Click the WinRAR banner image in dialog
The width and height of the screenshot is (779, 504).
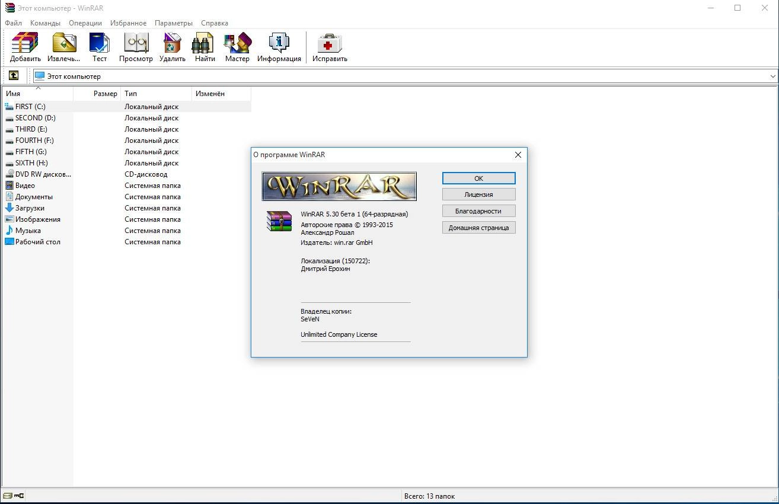(339, 187)
